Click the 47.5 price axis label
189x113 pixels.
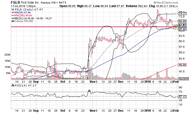182,72
